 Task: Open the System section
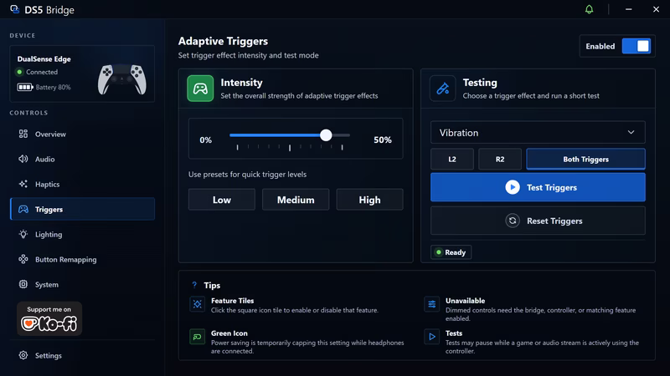[82, 284]
